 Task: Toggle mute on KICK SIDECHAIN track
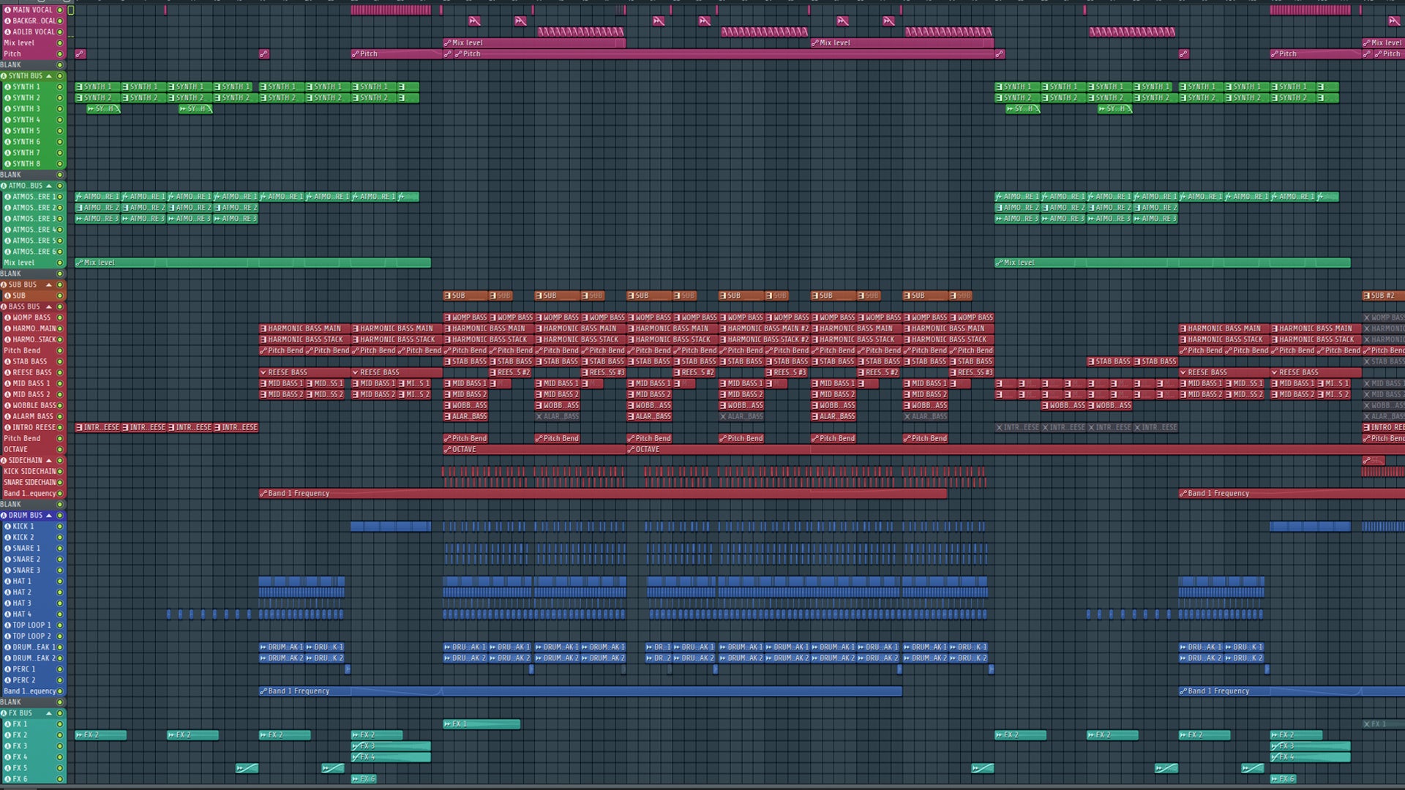60,471
